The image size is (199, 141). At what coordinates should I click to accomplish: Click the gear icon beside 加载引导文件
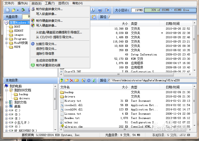click(33, 44)
